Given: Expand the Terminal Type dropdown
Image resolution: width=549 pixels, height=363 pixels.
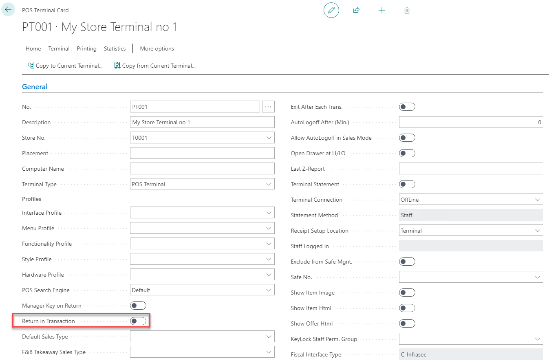Looking at the screenshot, I should pos(269,184).
